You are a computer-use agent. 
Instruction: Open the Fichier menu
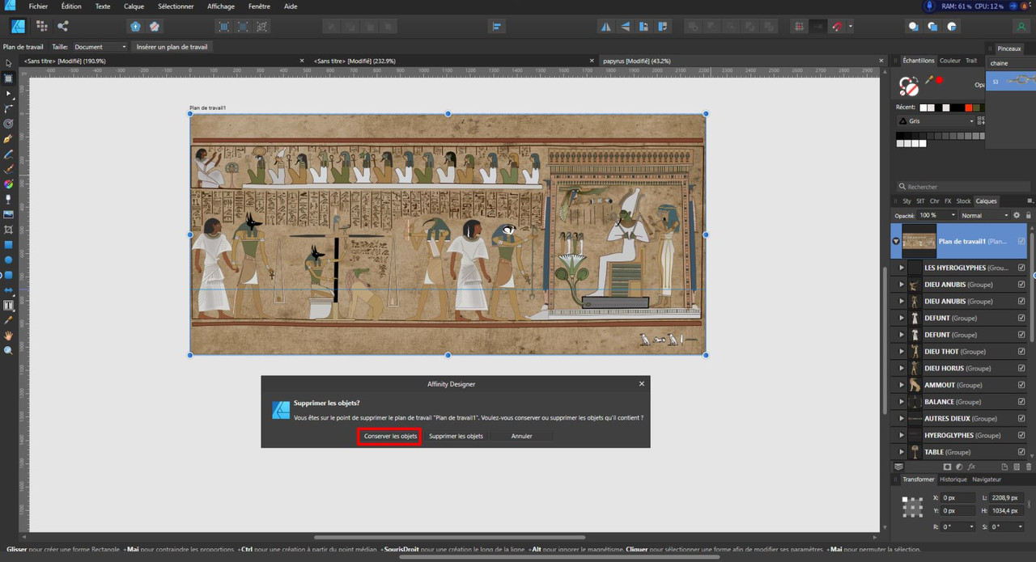38,6
